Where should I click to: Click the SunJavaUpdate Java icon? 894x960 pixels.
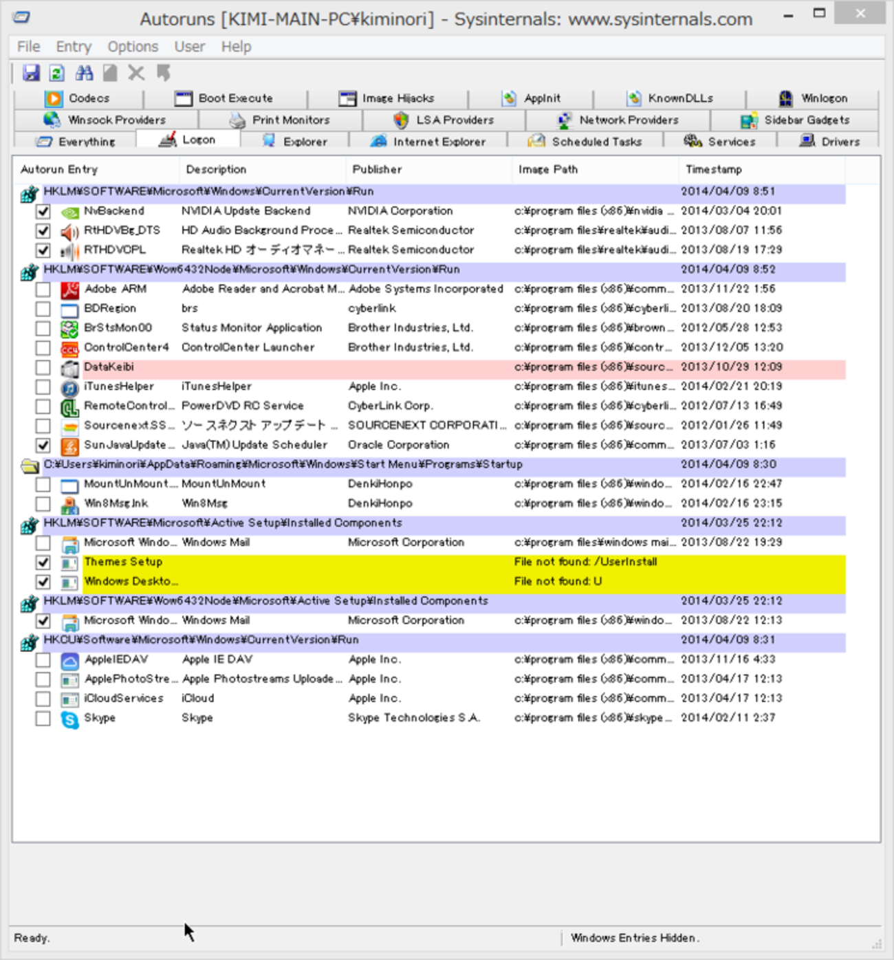69,446
